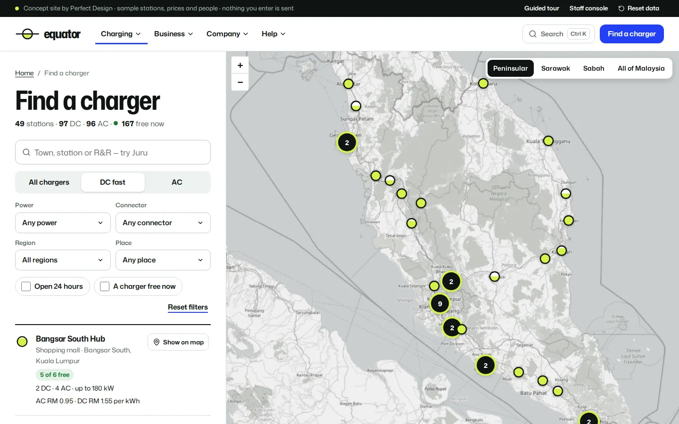
Task: Open the cluster marker near Sungai Petani
Action: point(347,143)
